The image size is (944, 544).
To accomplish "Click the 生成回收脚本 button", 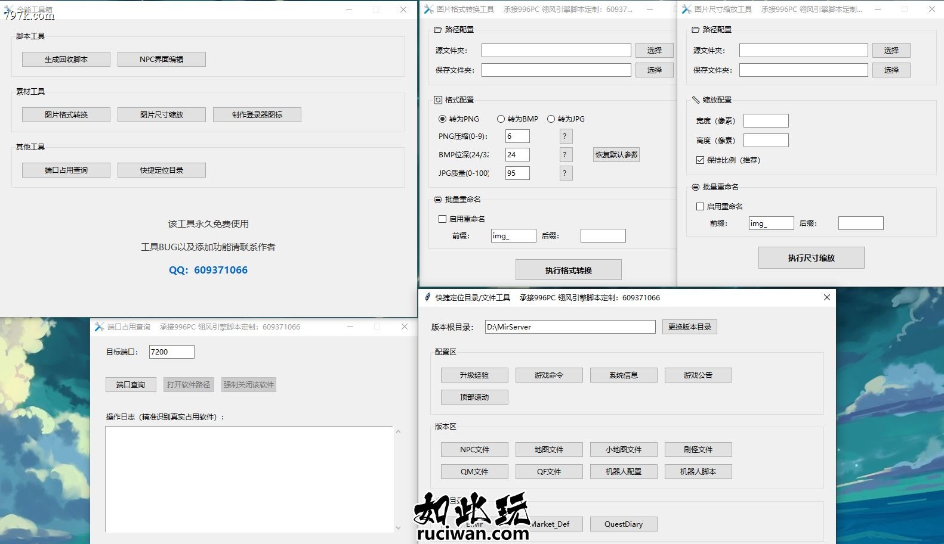I will [x=66, y=59].
